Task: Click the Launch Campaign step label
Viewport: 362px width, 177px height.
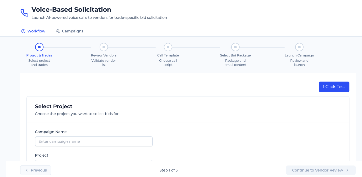Action: click(x=299, y=55)
